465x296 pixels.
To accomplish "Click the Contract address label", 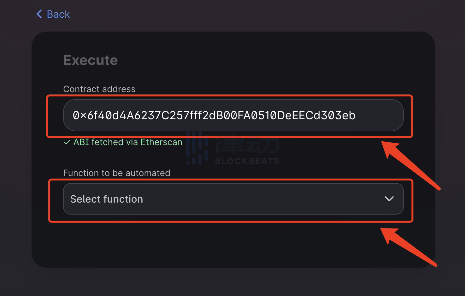I will point(99,89).
